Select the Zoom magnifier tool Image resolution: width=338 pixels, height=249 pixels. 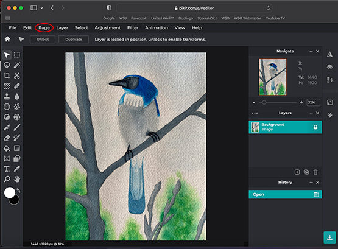pos(7,179)
